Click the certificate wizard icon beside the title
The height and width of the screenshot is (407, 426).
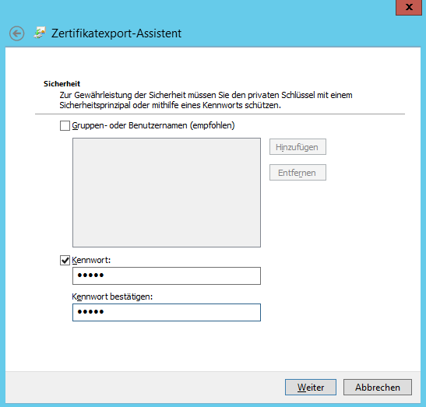pos(40,33)
